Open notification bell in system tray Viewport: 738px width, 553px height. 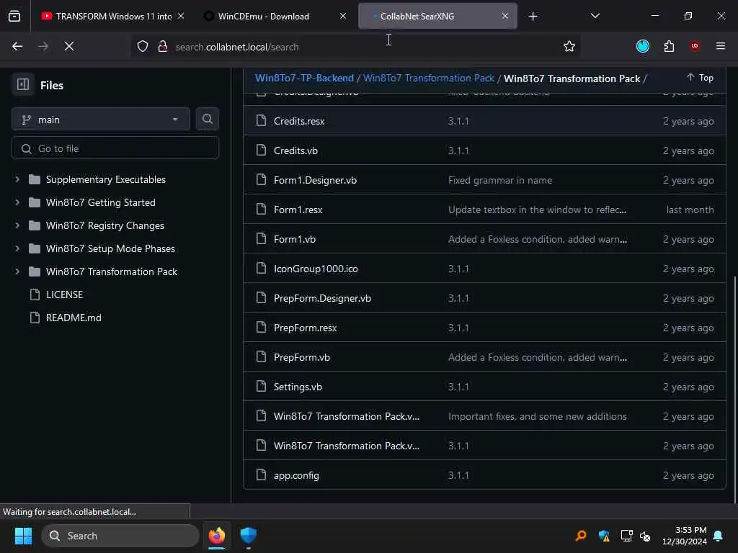[719, 536]
